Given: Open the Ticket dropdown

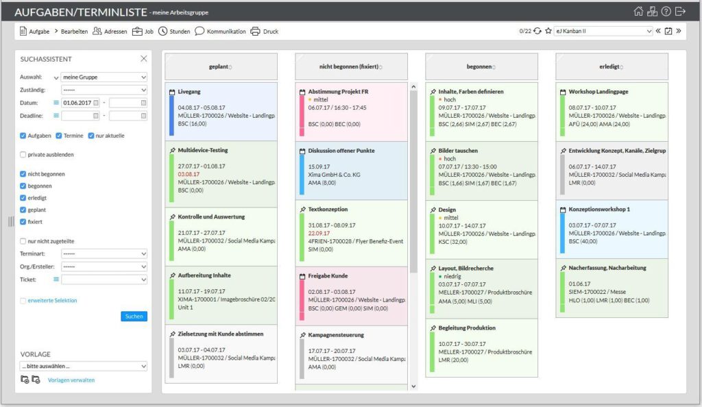Looking at the screenshot, I should pos(104,280).
